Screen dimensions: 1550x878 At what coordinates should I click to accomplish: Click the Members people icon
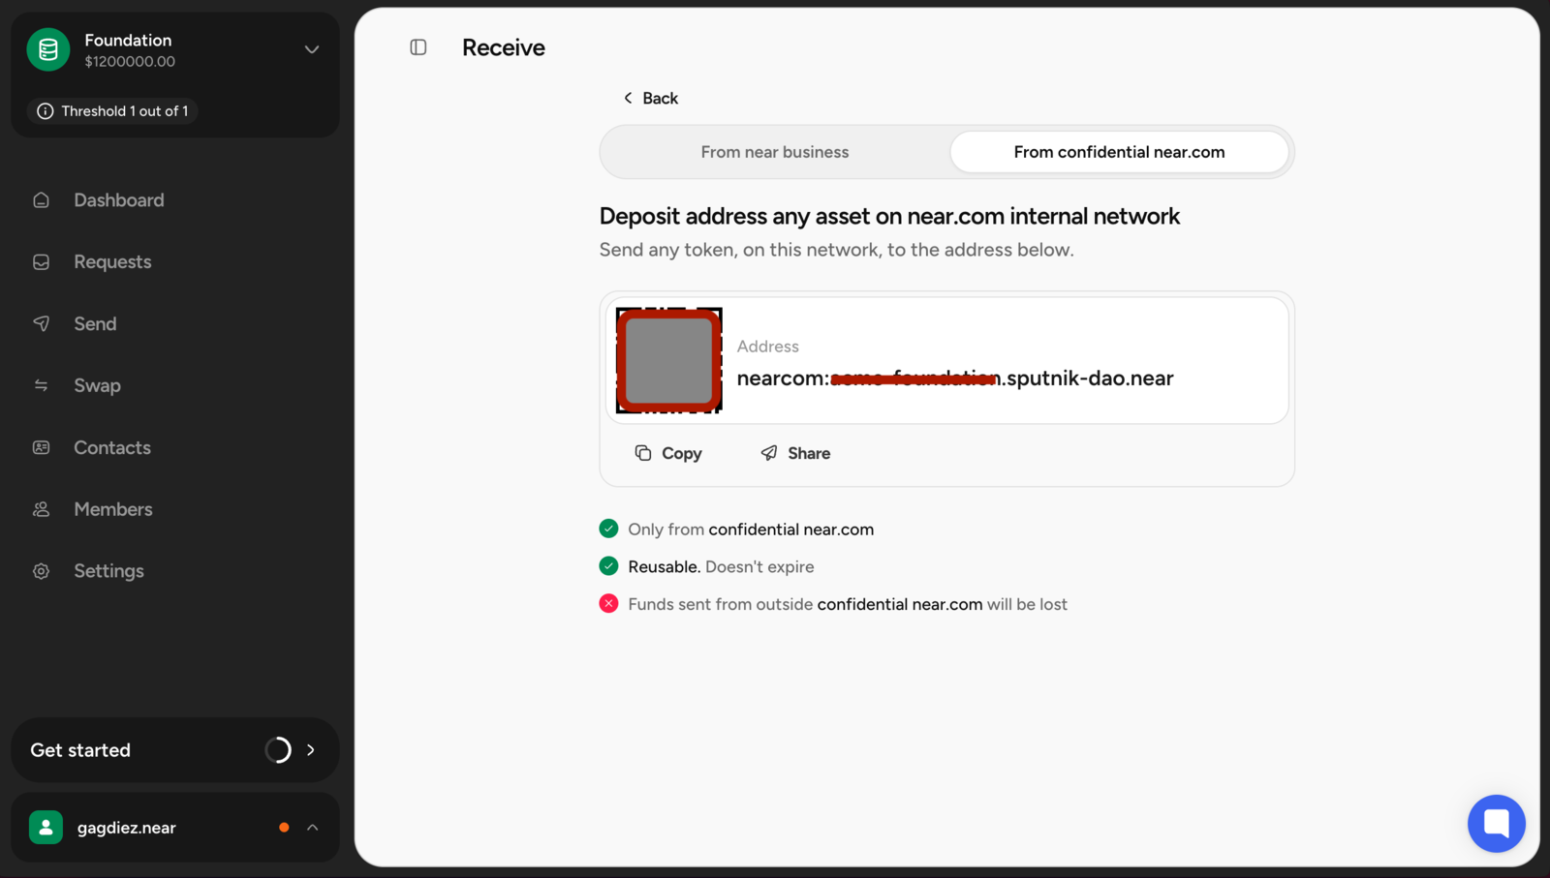tap(41, 509)
